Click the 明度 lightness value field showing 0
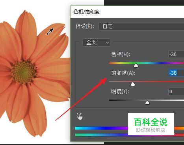The image size is (184, 145). click(x=176, y=91)
